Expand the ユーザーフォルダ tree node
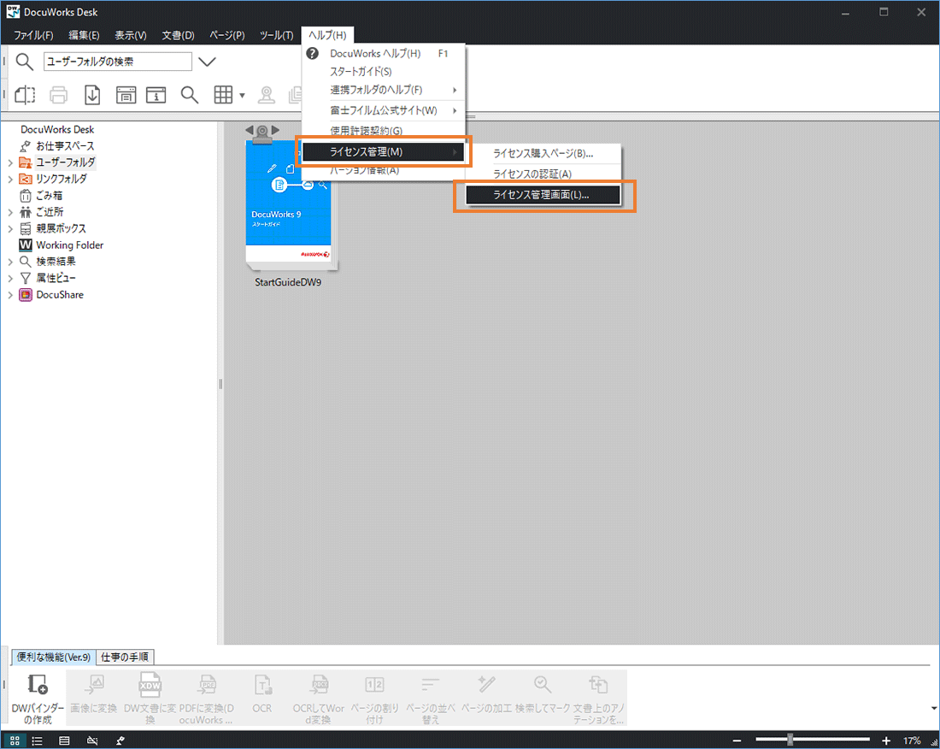This screenshot has width=940, height=749. pos(10,162)
